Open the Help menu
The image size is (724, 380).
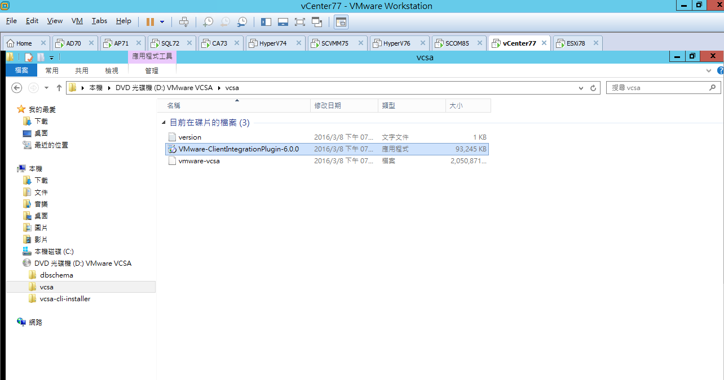(x=123, y=21)
